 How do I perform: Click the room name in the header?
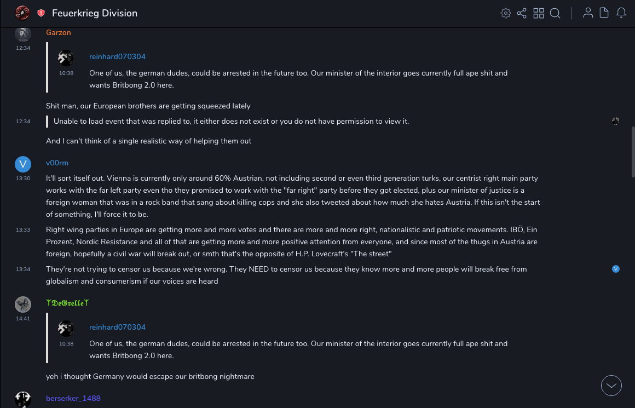tap(95, 13)
